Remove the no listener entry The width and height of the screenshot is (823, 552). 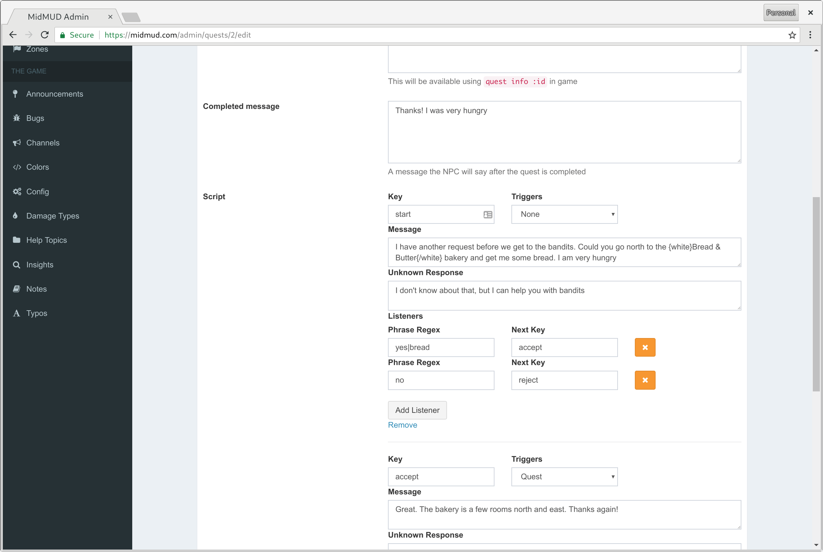[x=645, y=380]
